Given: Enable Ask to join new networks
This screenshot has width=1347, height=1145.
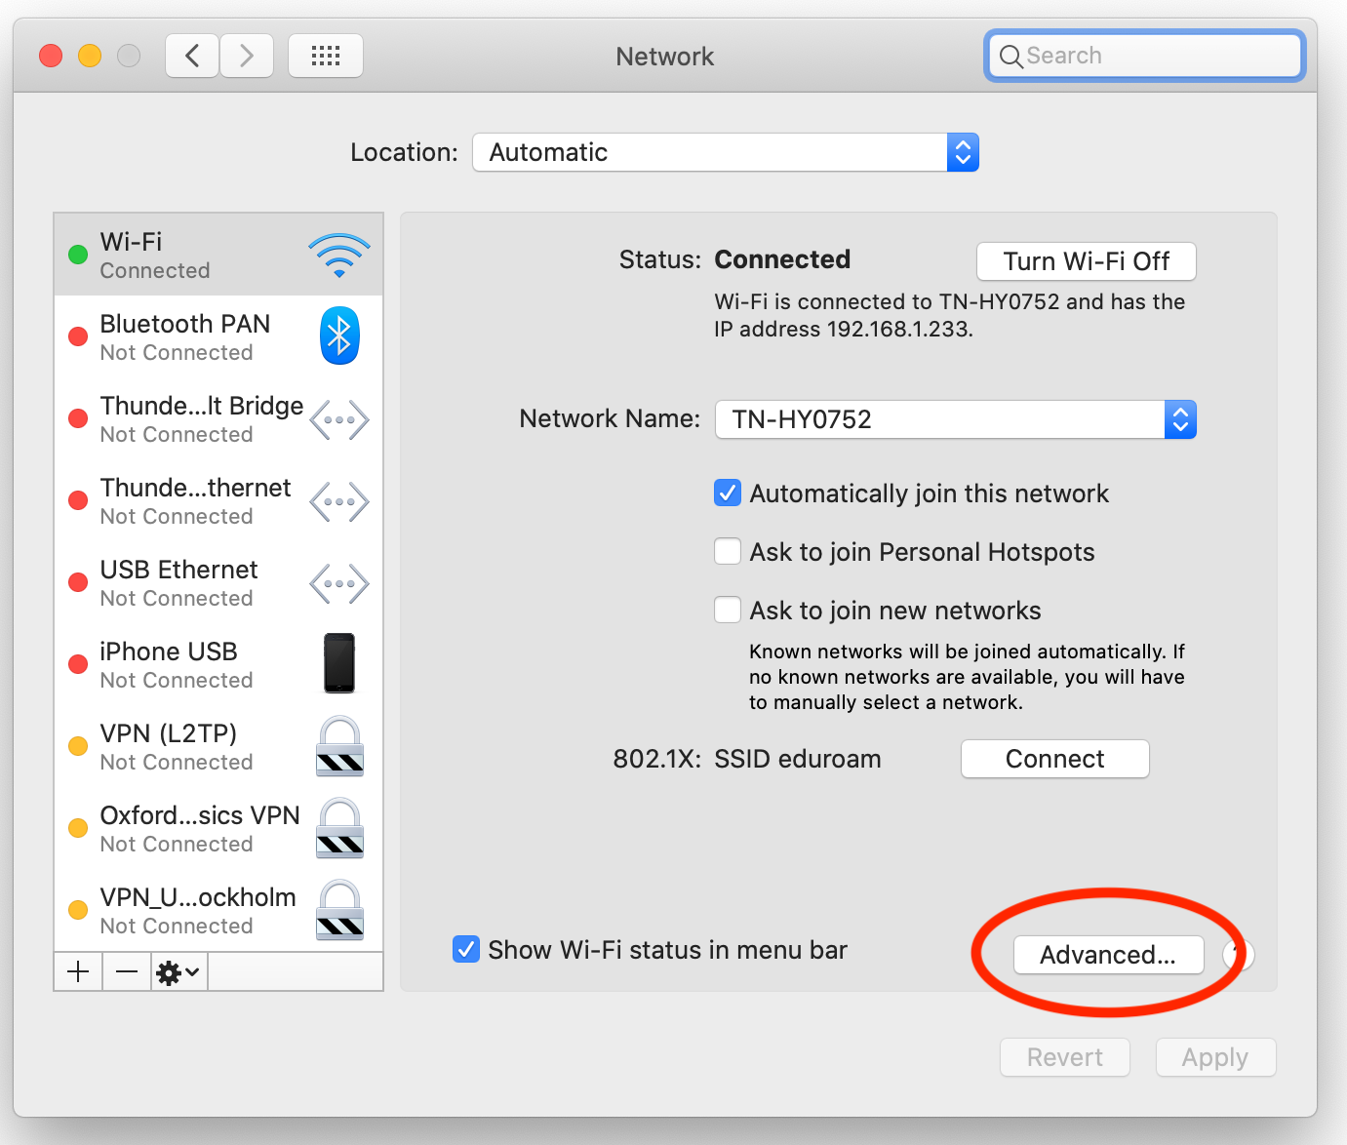Looking at the screenshot, I should click(728, 610).
